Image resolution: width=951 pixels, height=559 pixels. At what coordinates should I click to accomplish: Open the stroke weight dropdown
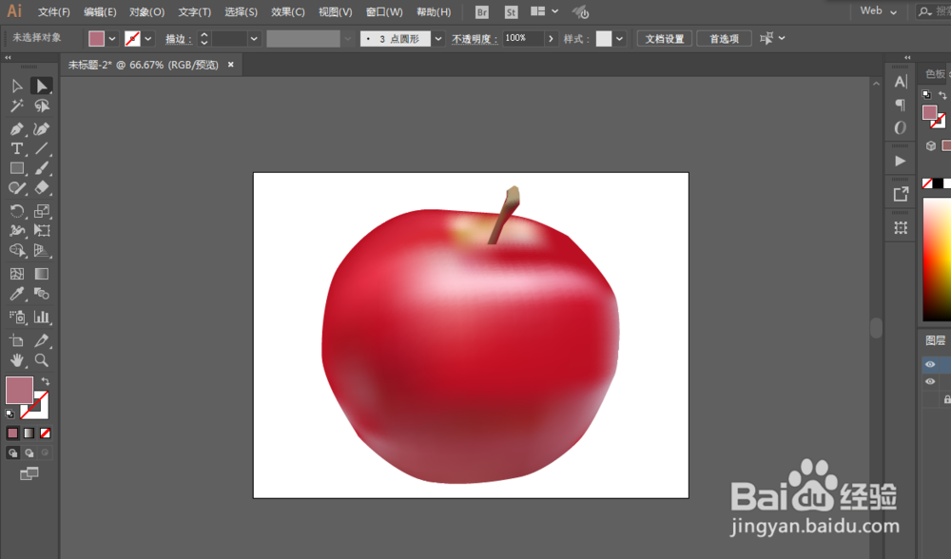(x=254, y=39)
